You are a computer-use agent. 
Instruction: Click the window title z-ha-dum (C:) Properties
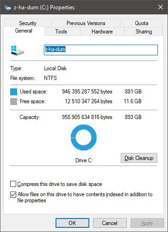[44, 7]
